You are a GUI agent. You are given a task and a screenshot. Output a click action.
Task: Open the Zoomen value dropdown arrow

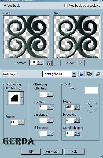click(42, 62)
